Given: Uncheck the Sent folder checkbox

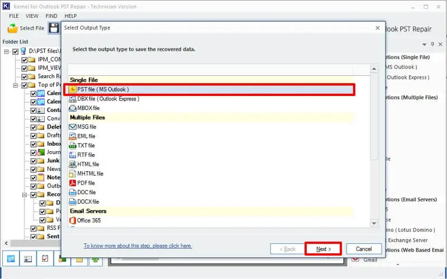Looking at the screenshot, I should pos(34,237).
